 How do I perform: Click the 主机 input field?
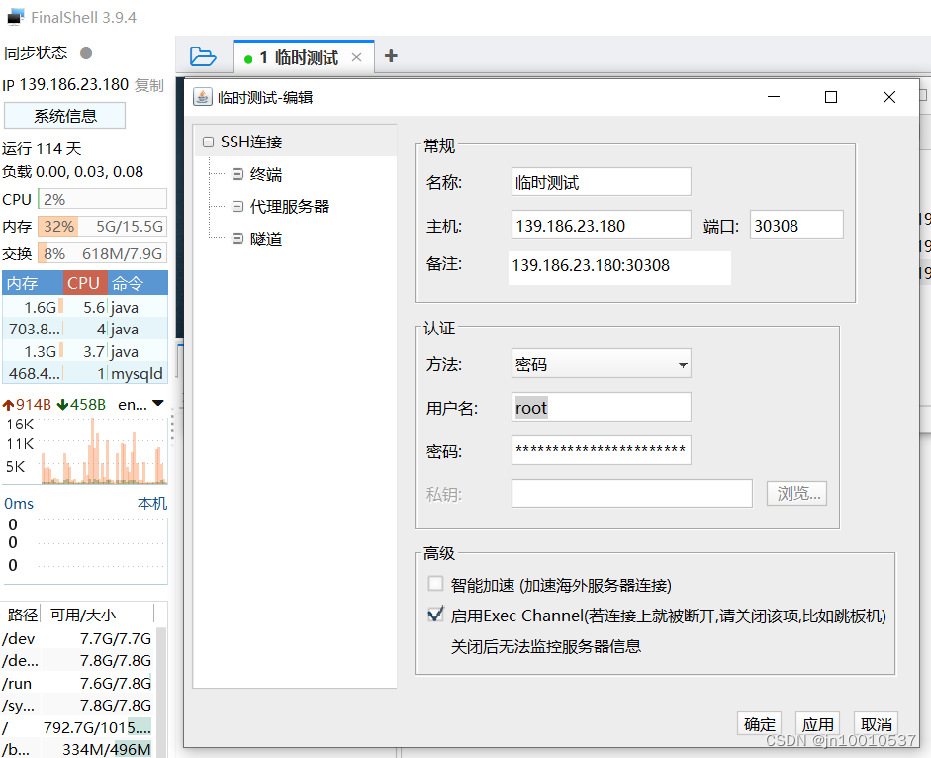click(601, 226)
